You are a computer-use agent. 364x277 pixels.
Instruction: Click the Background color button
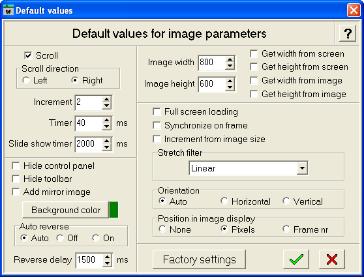pyautogui.click(x=66, y=210)
